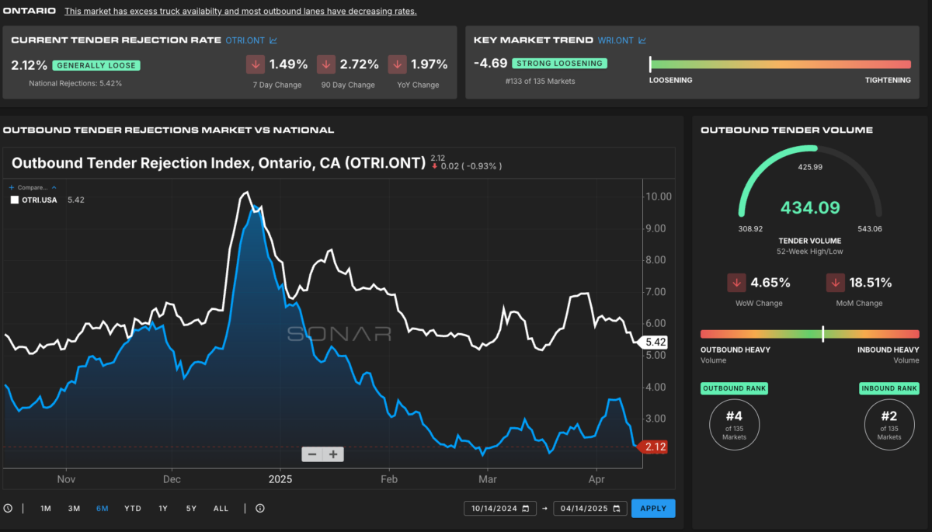Apply the selected date range
932x532 pixels.
[653, 509]
